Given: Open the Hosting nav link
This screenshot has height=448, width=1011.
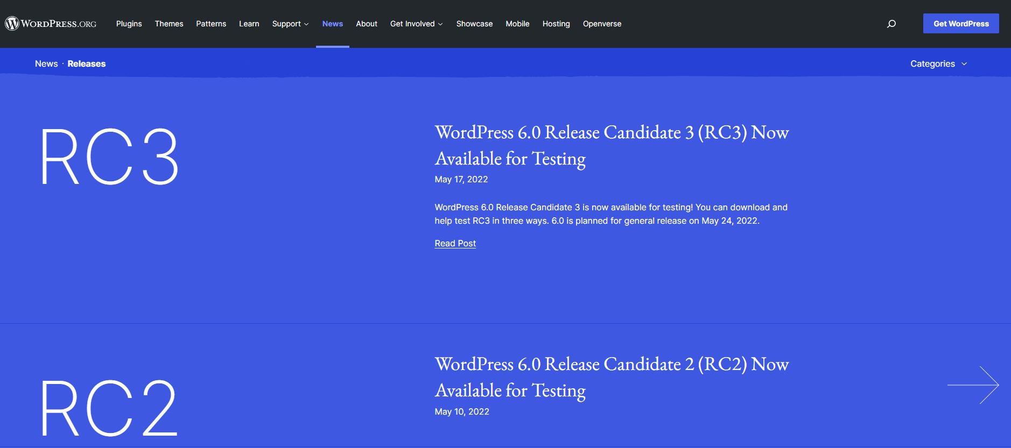Looking at the screenshot, I should coord(556,24).
